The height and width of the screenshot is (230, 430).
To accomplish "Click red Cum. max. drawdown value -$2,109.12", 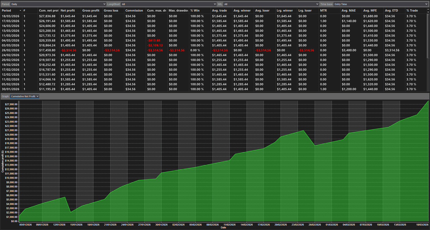I will pyautogui.click(x=155, y=45).
